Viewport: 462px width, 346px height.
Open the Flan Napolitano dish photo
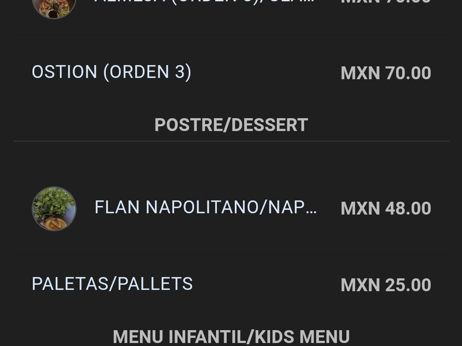click(x=54, y=209)
